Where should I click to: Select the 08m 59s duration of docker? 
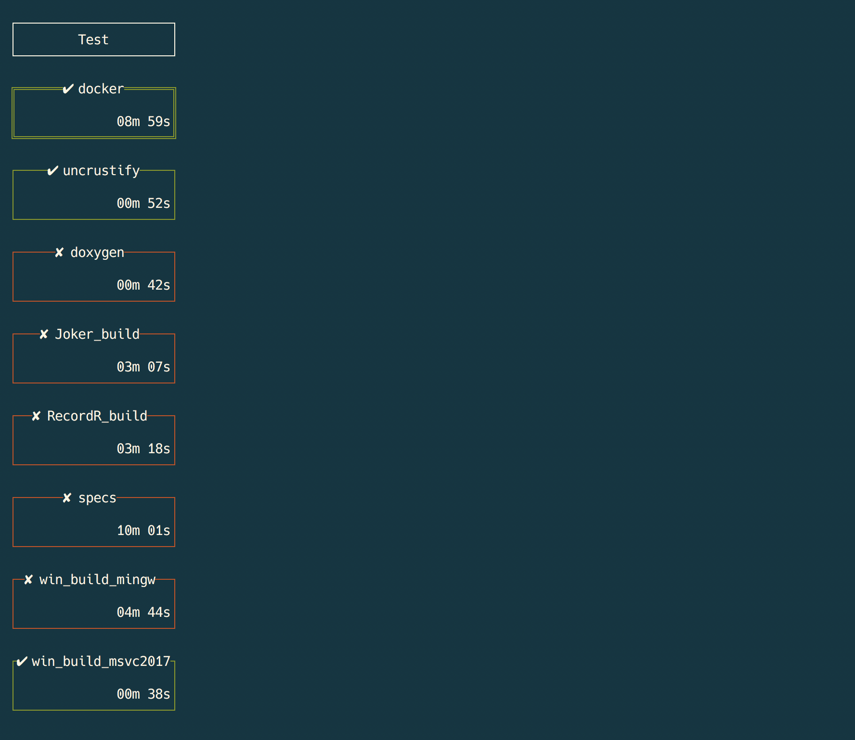click(143, 121)
